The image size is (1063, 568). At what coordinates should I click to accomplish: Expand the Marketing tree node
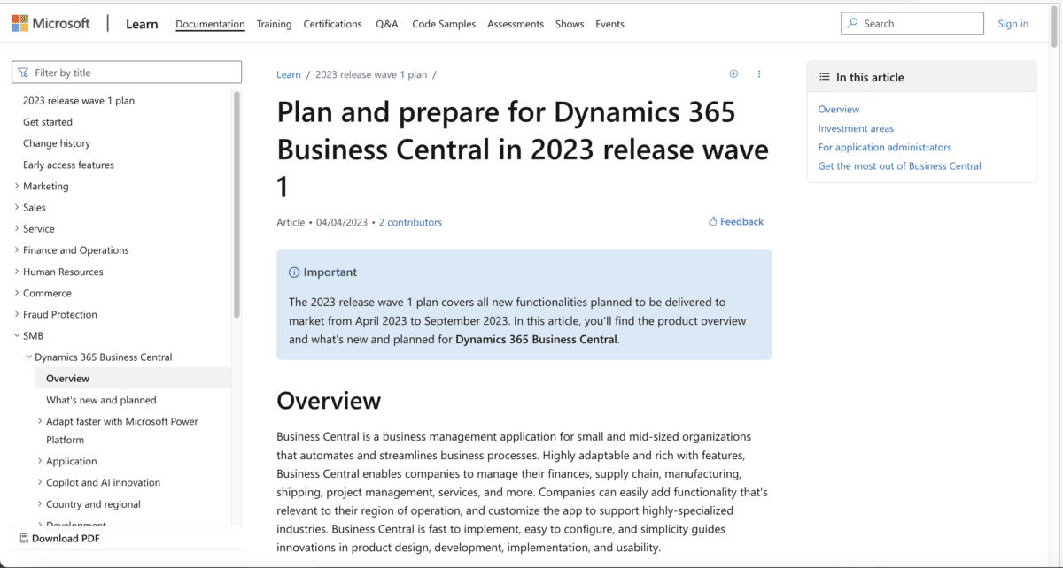pyautogui.click(x=17, y=187)
